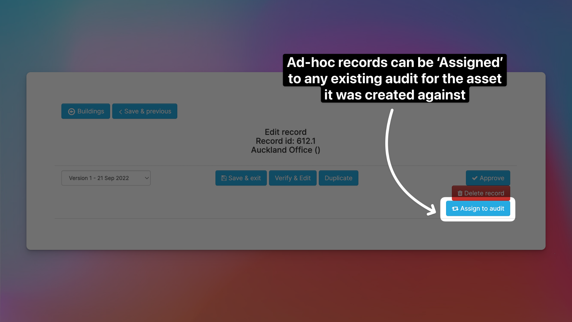This screenshot has width=572, height=322.
Task: Open the Version 1 - 21 Sep 2022 dropdown
Action: [106, 178]
